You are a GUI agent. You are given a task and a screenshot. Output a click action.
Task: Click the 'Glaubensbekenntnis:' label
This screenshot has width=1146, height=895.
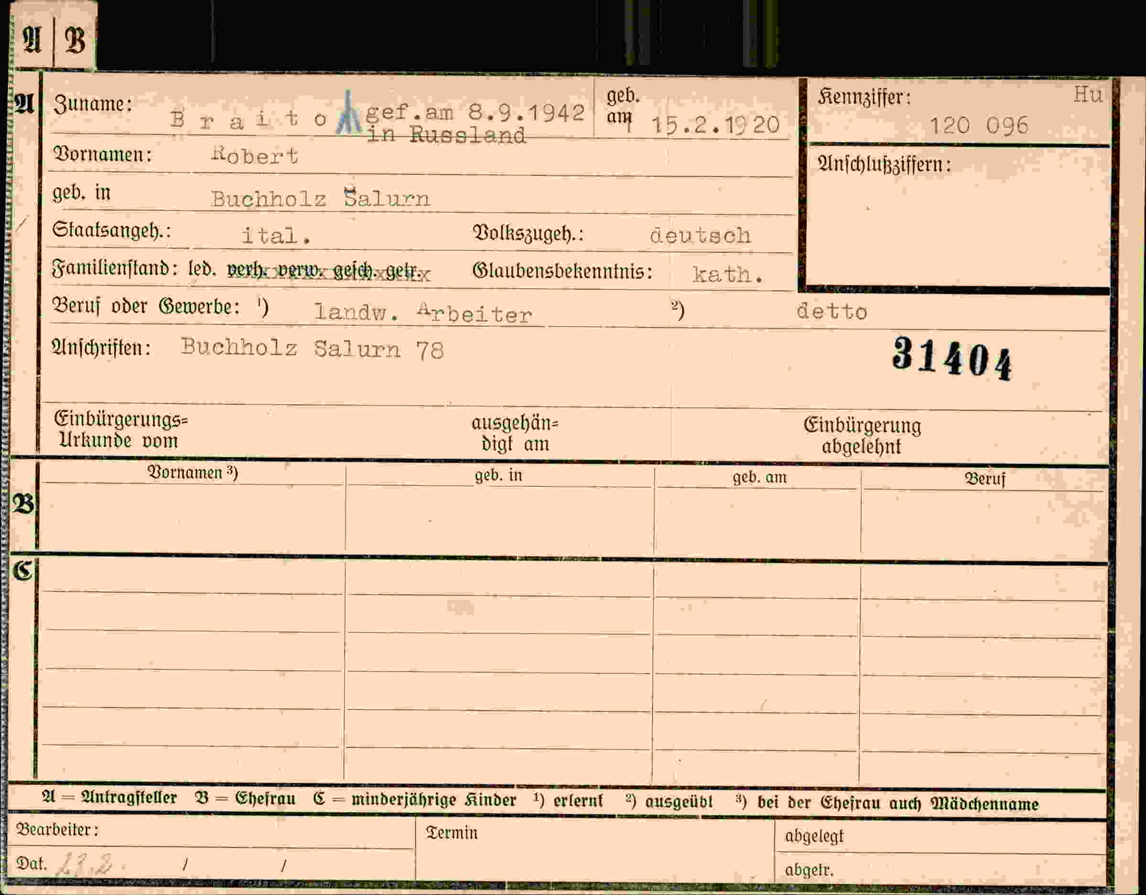click(x=562, y=271)
